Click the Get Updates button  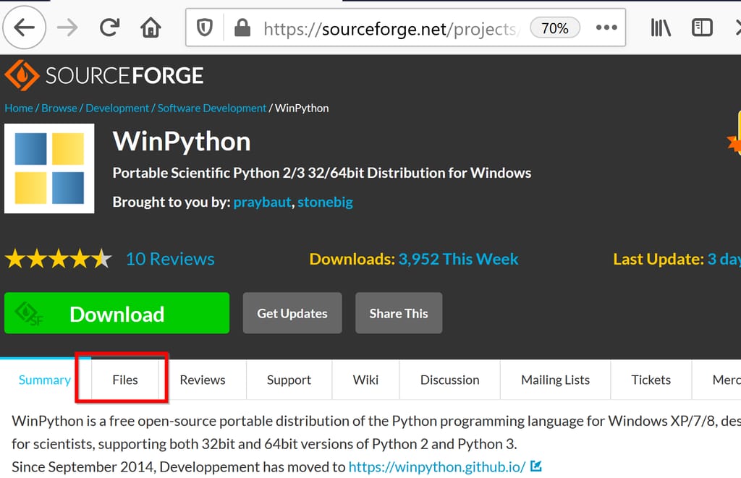tap(292, 313)
